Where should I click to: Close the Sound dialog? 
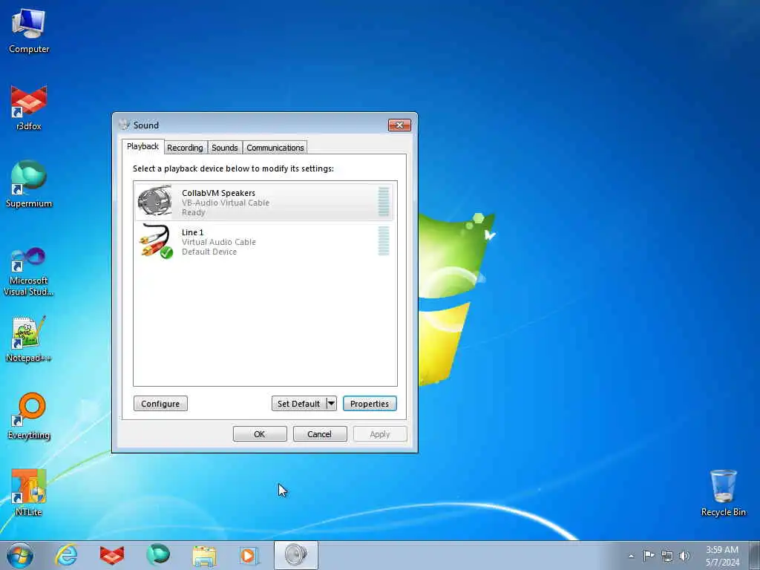pyautogui.click(x=399, y=125)
